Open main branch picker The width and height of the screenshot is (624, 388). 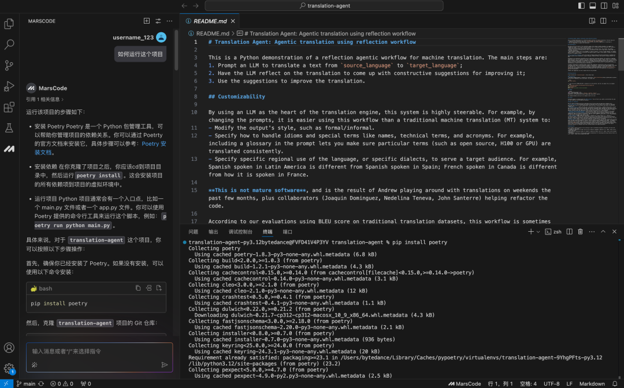click(x=26, y=383)
